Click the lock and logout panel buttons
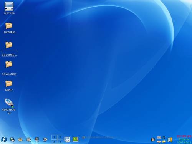 tap(170, 140)
